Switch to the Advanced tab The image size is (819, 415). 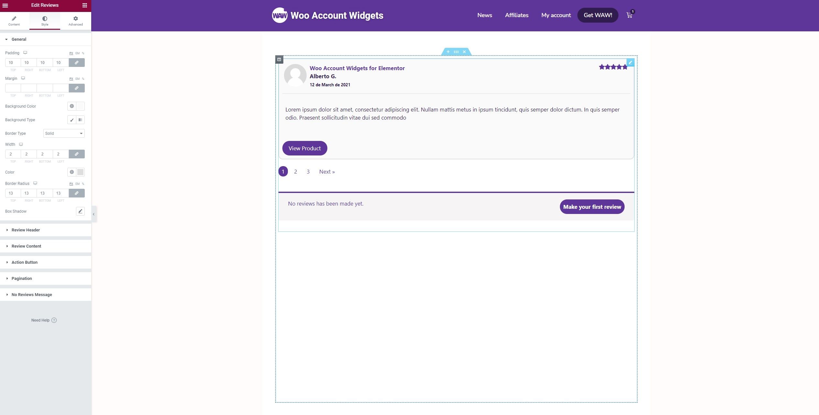76,21
